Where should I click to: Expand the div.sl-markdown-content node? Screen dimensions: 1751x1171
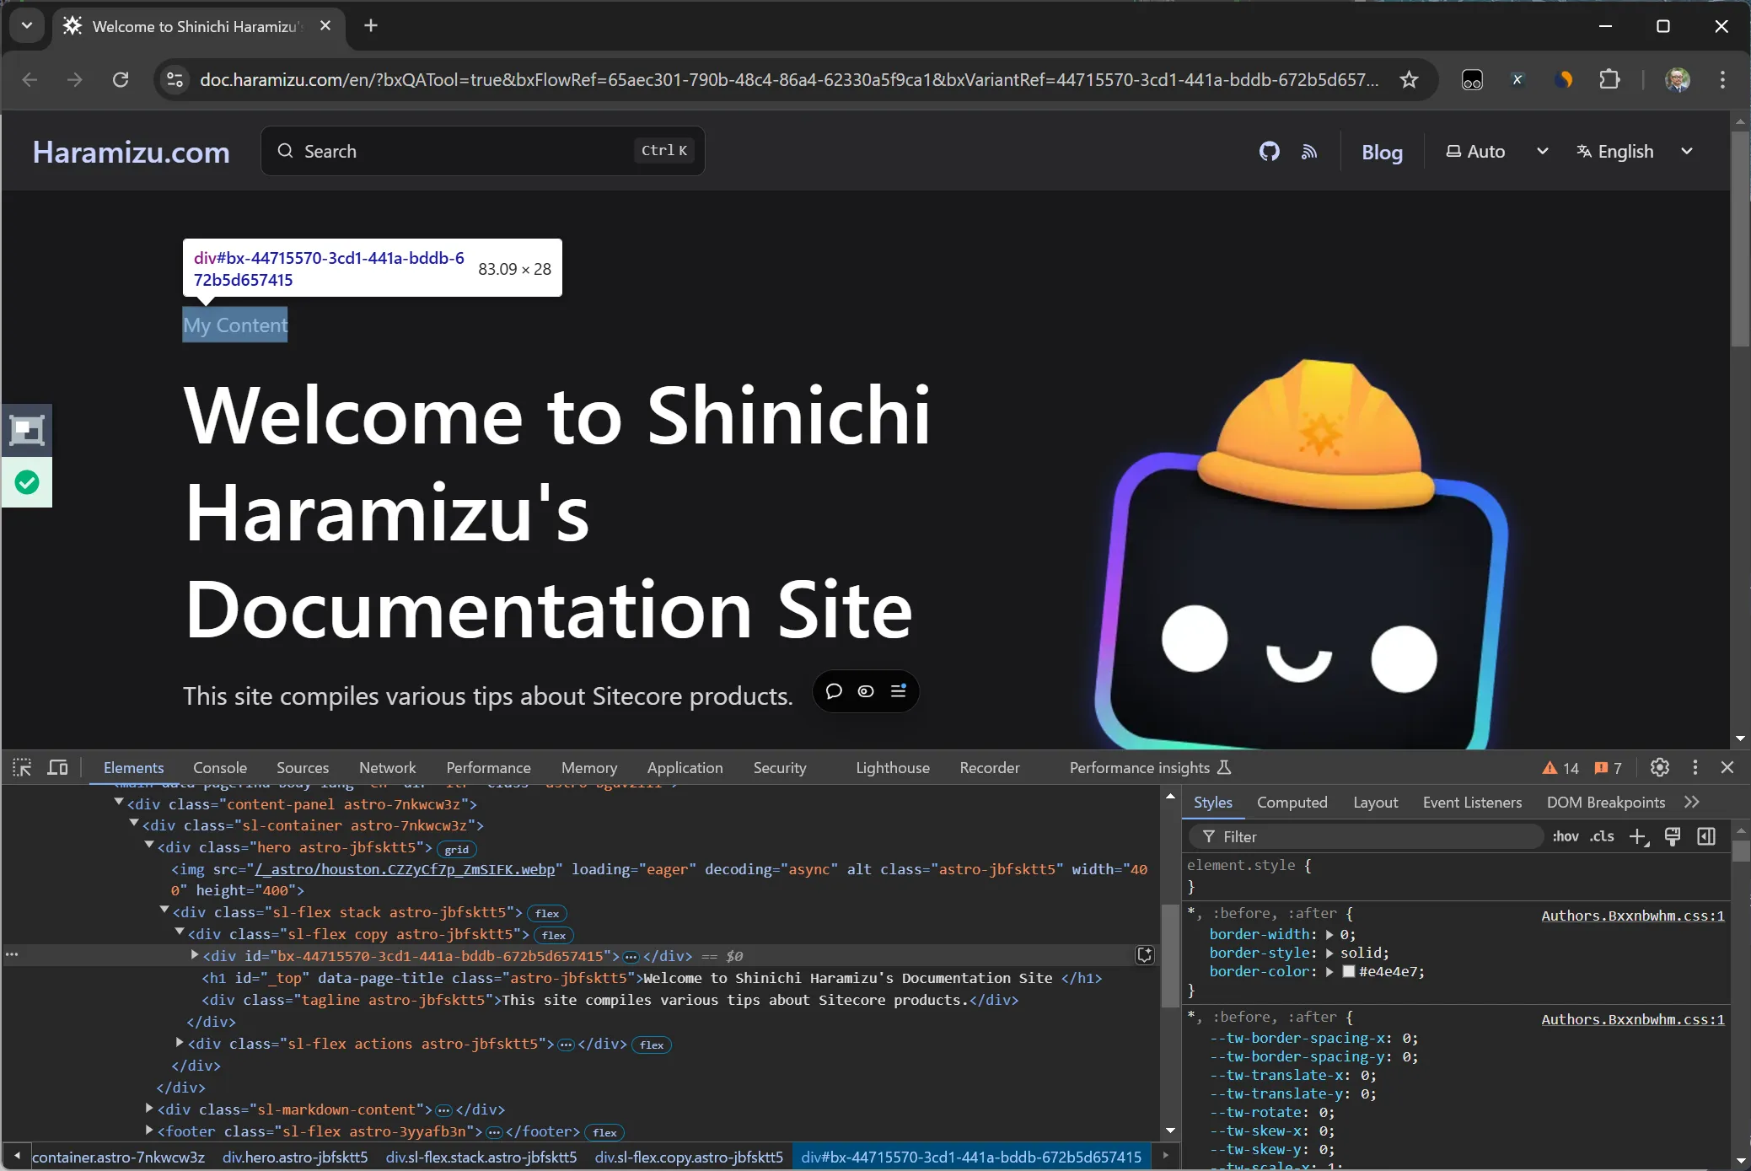pos(149,1109)
